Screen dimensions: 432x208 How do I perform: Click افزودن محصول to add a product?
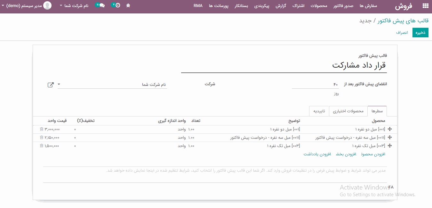[x=373, y=154]
